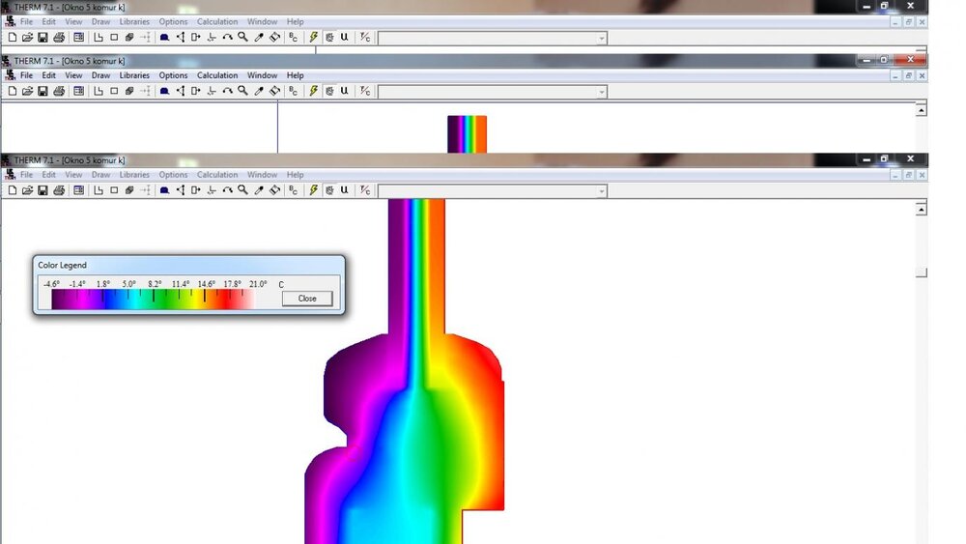
Task: Open the Boundary Conditions (BC) tool in the lowest toolbar
Action: pos(294,191)
